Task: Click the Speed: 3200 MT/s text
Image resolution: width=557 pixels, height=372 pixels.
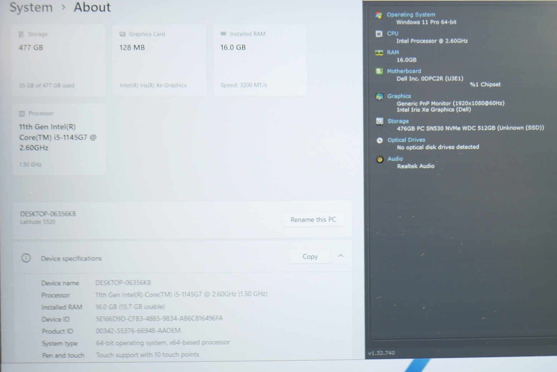Action: coord(244,85)
